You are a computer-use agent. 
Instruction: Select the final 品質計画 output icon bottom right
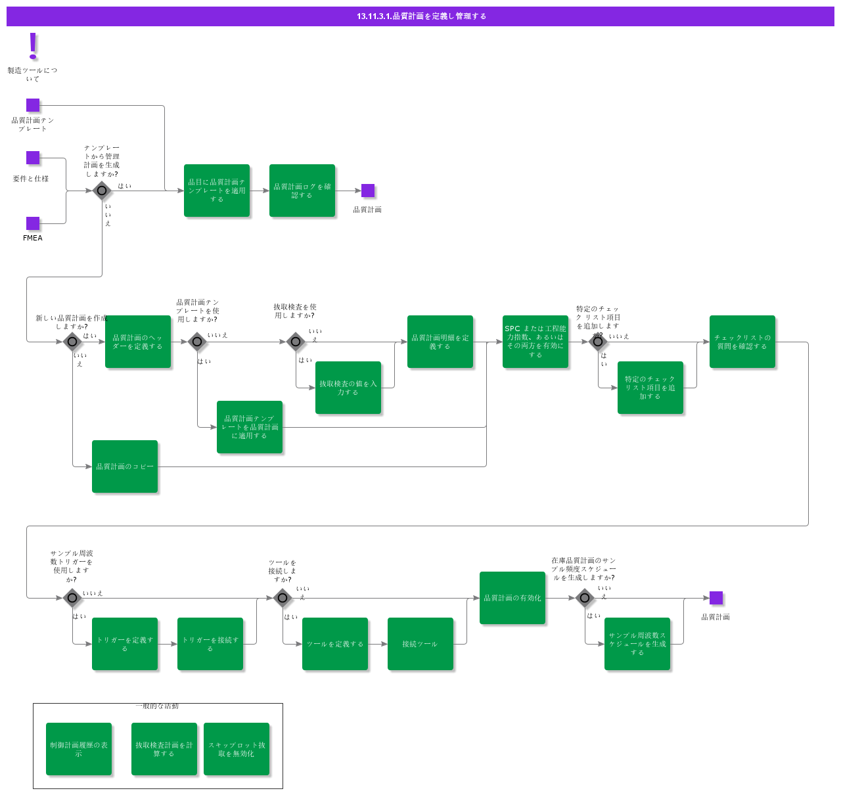point(716,598)
